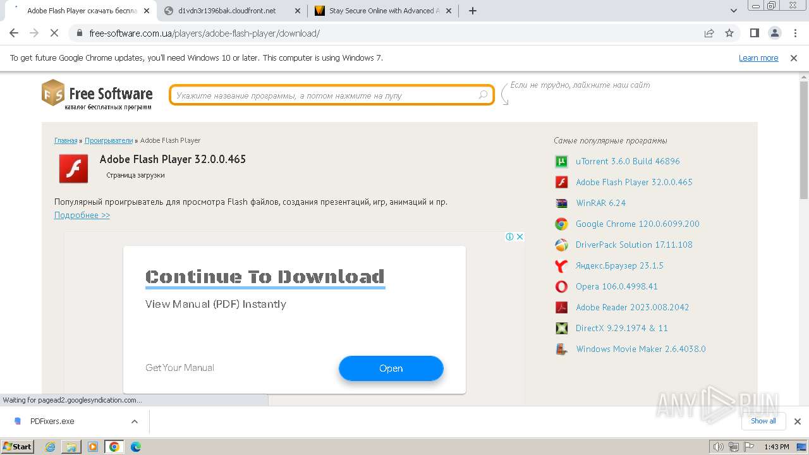Click the volume speaker tray icon
809x455 pixels.
(x=719, y=447)
